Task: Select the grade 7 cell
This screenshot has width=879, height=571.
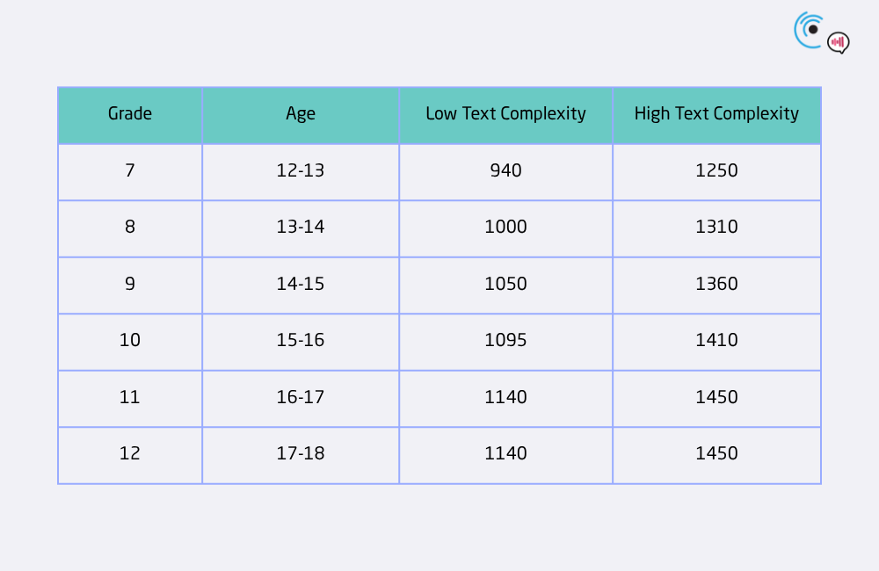Action: (130, 172)
